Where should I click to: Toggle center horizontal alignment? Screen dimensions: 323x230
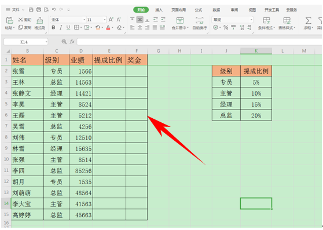click(140, 27)
